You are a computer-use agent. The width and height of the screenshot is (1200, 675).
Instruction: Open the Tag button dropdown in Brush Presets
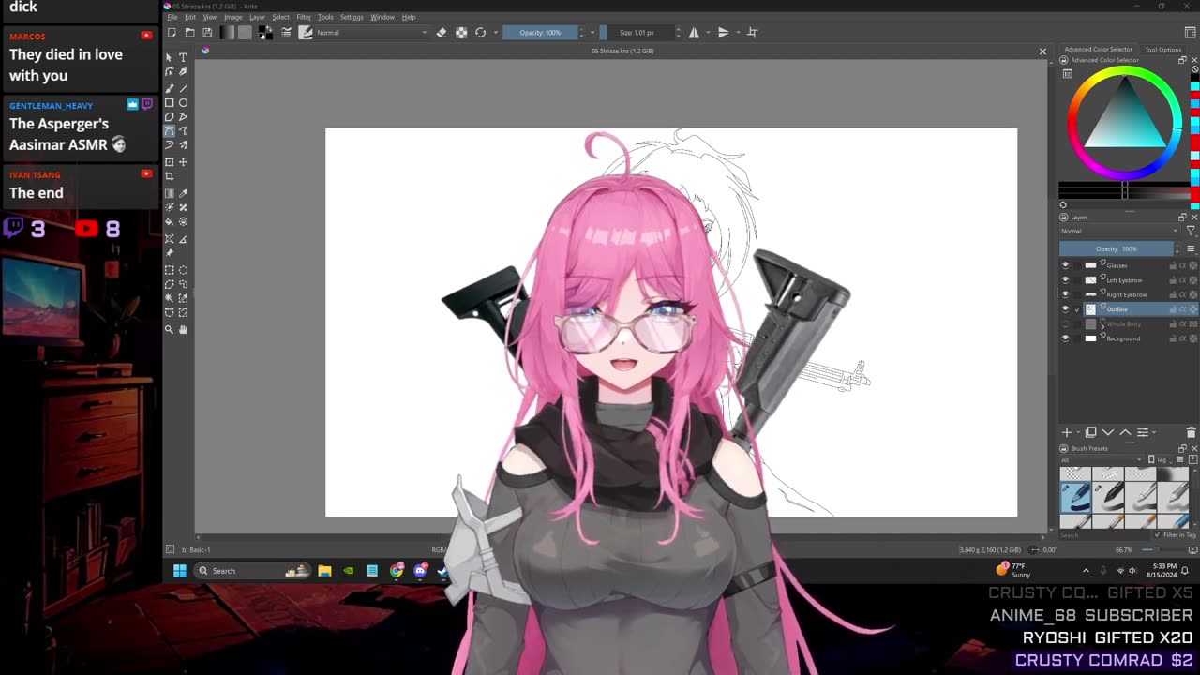pos(1162,459)
